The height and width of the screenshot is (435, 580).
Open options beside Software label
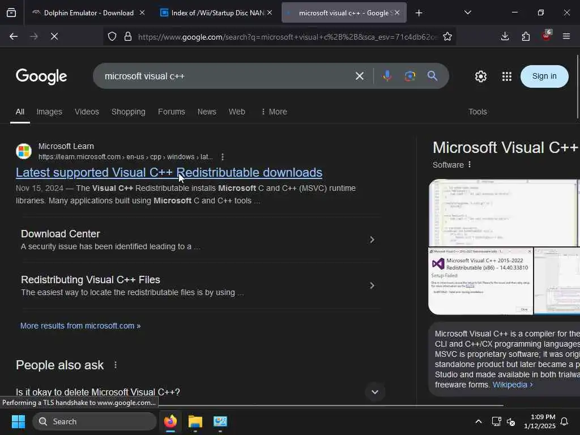pos(470,165)
